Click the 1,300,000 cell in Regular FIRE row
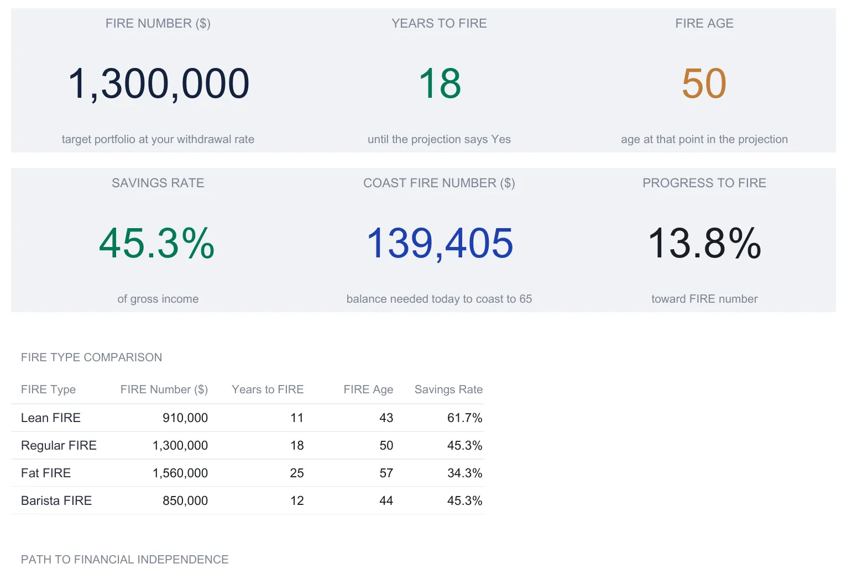Screen dimensions: 847x564 coord(180,445)
